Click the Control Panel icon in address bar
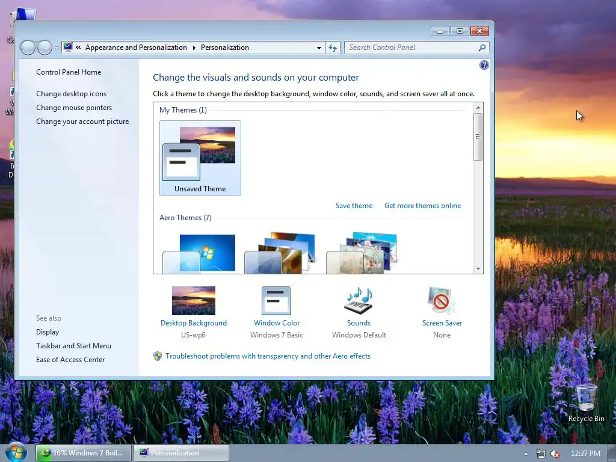 tap(68, 47)
